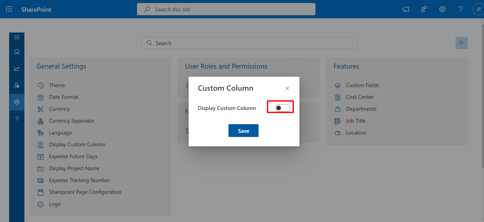The width and height of the screenshot is (484, 222).
Task: Open the megaphone announcements icon
Action: pos(406,9)
